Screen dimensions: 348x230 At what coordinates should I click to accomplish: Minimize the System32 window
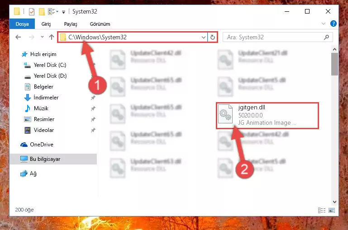287,11
